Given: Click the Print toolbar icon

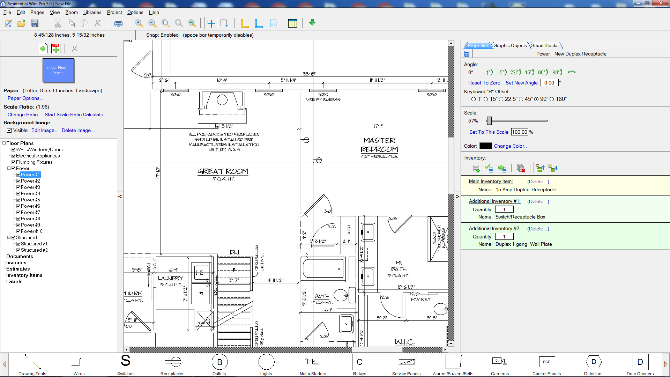Looking at the screenshot, I should pyautogui.click(x=118, y=23).
